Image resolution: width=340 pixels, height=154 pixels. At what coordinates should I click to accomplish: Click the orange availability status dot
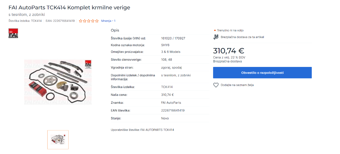pos(215,30)
